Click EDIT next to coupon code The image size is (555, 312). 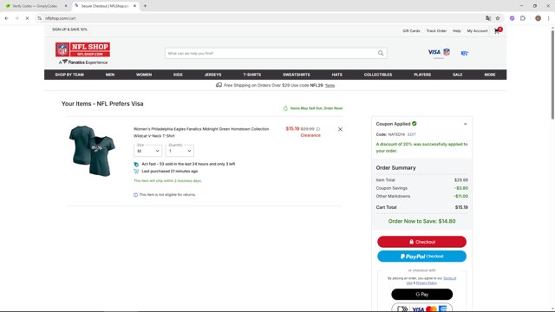(412, 135)
